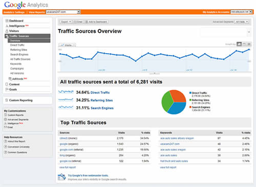Click the Google webmaster tools icon
The image size is (256, 187).
click(x=62, y=177)
